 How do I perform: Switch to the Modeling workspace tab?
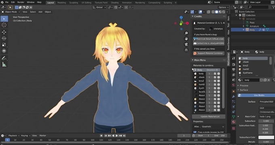coord(61,3)
